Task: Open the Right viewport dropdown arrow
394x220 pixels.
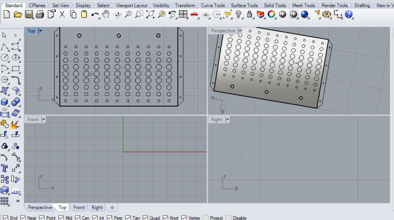Action: pos(227,120)
